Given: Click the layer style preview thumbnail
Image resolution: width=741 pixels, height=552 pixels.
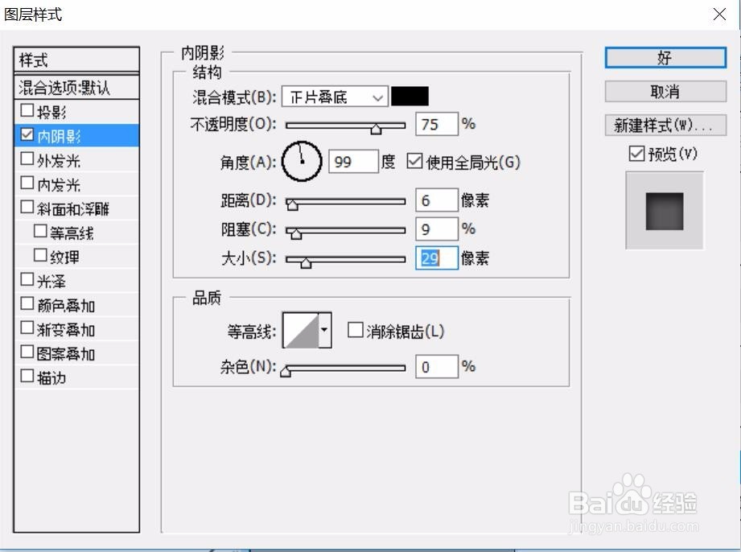Looking at the screenshot, I should tap(663, 210).
